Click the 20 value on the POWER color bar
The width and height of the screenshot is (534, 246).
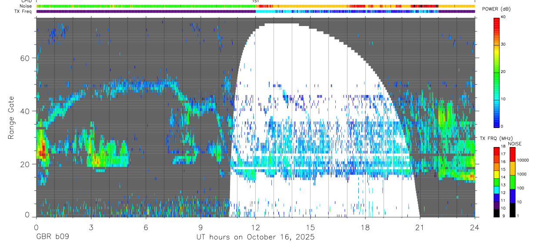tap(503, 72)
